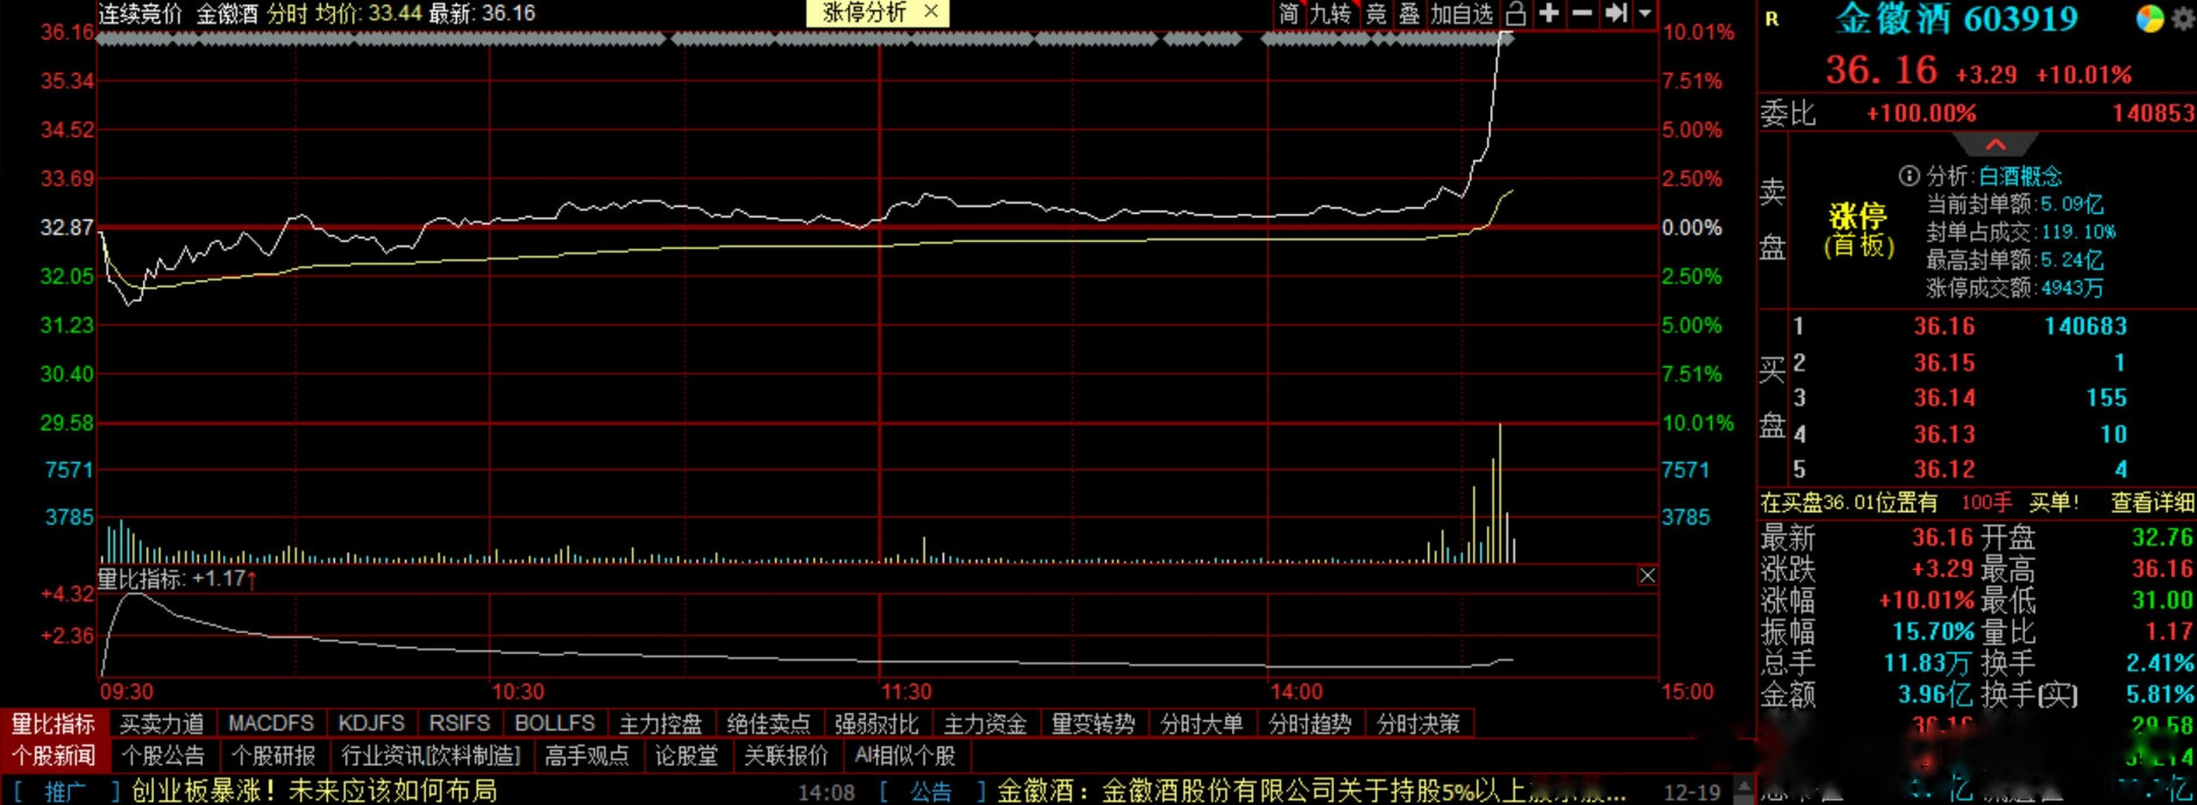Switch to the RSIFS tab
Image resolution: width=2197 pixels, height=805 pixels.
click(460, 724)
